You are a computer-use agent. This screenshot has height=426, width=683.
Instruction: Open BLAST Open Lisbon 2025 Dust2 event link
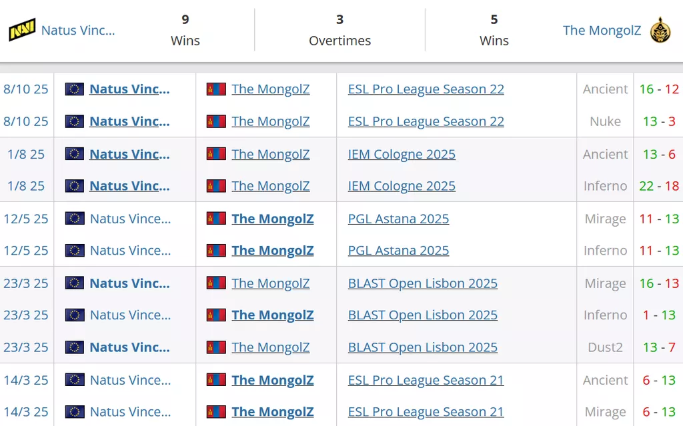(x=422, y=347)
